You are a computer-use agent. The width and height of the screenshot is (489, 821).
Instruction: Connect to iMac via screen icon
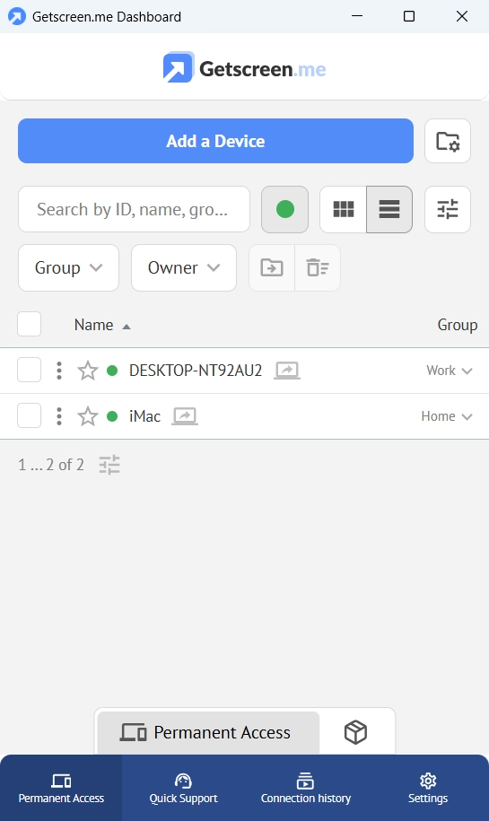point(185,416)
